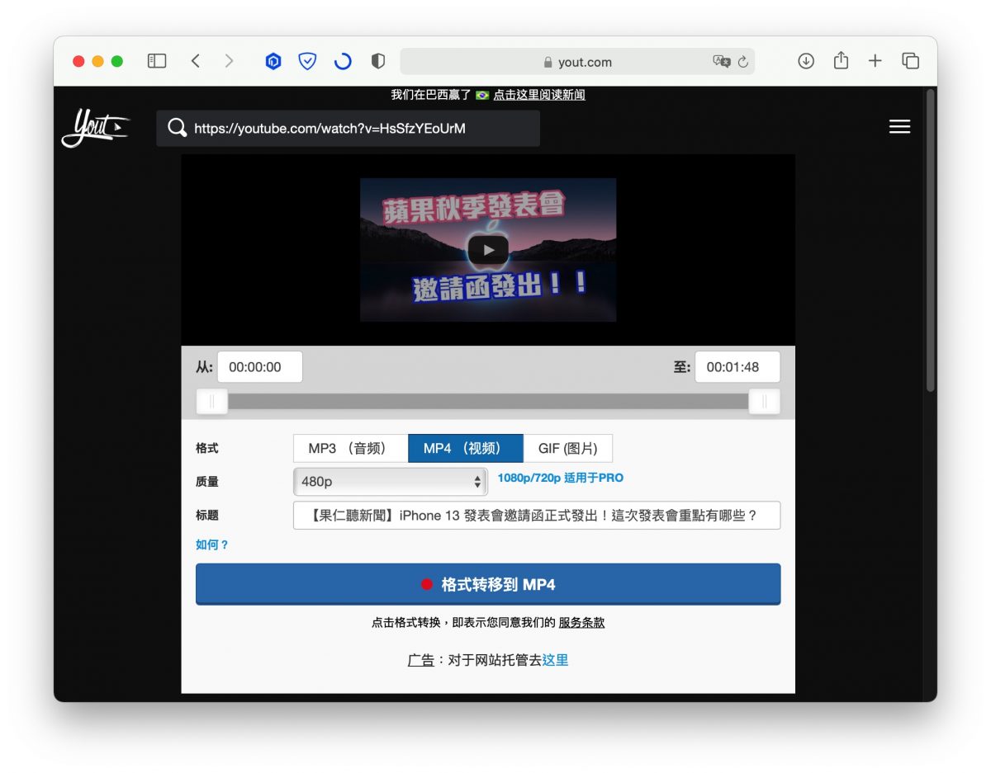The height and width of the screenshot is (773, 991).
Task: Open the half-shaded privacy shield icon
Action: [x=378, y=61]
